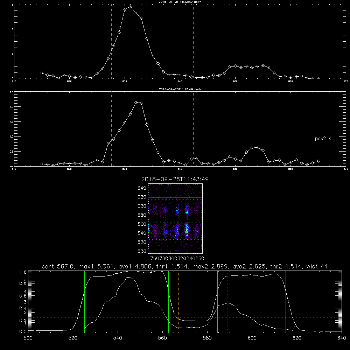Click the dusk plot title '2018-09-25T11:43:49 dusk'
Viewport: 350px width, 350px height.
click(180, 89)
